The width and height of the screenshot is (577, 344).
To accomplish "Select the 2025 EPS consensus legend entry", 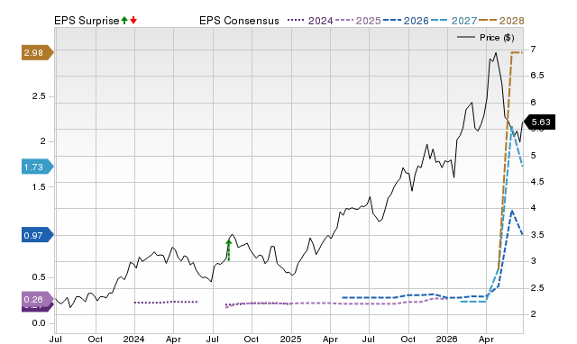I will pyautogui.click(x=358, y=21).
